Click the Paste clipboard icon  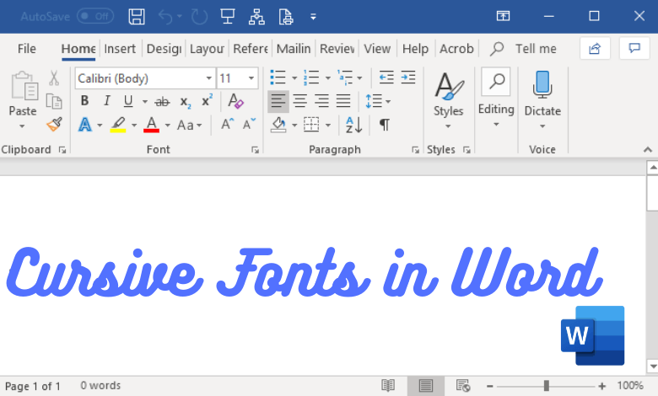[x=24, y=85]
